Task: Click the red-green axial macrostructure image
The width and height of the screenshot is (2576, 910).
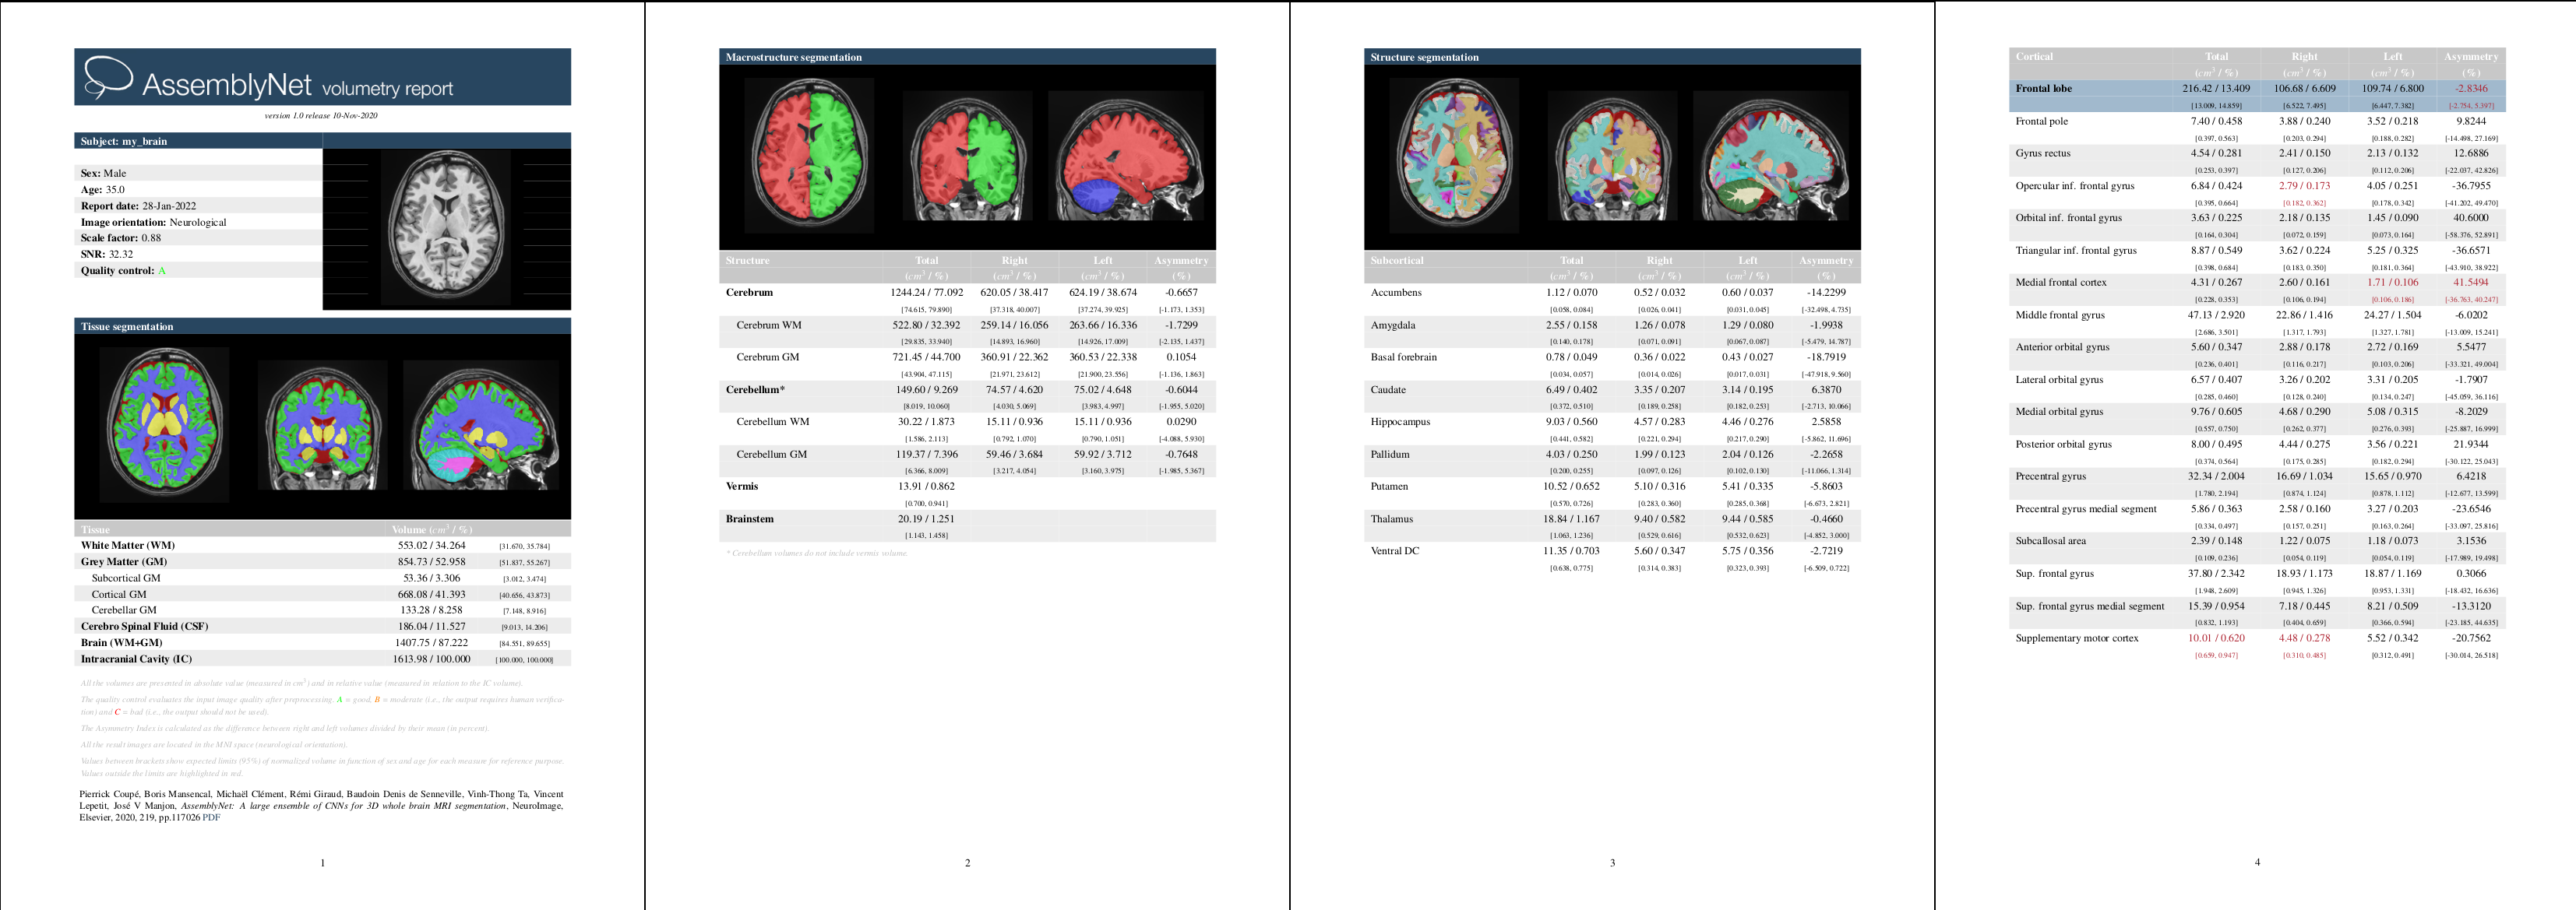Action: coord(809,155)
